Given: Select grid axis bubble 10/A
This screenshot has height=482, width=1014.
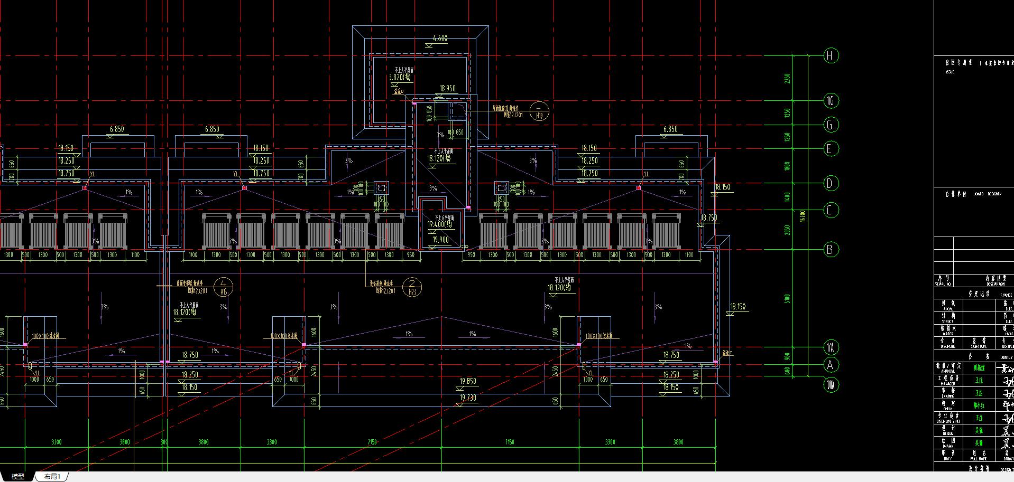Looking at the screenshot, I should click(x=831, y=385).
